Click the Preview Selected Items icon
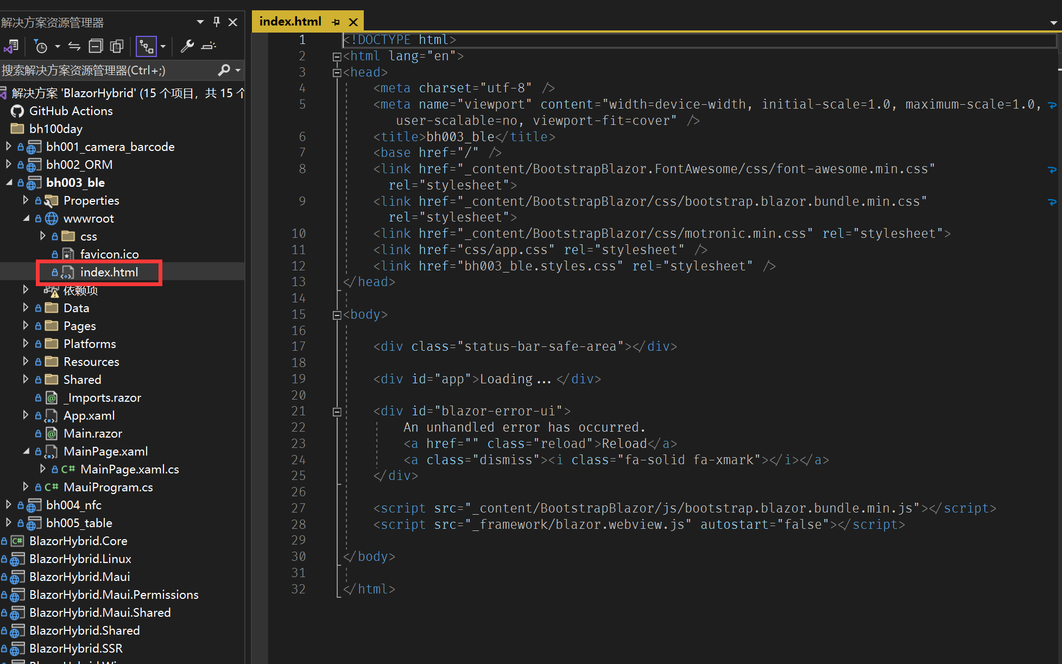The width and height of the screenshot is (1062, 664). 208,47
